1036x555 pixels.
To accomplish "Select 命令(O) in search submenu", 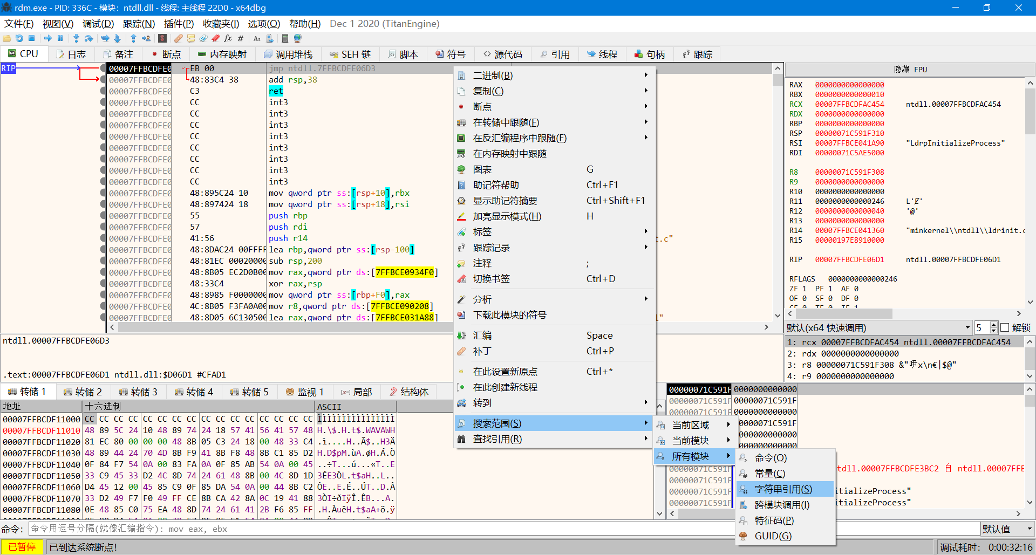I will (785, 458).
